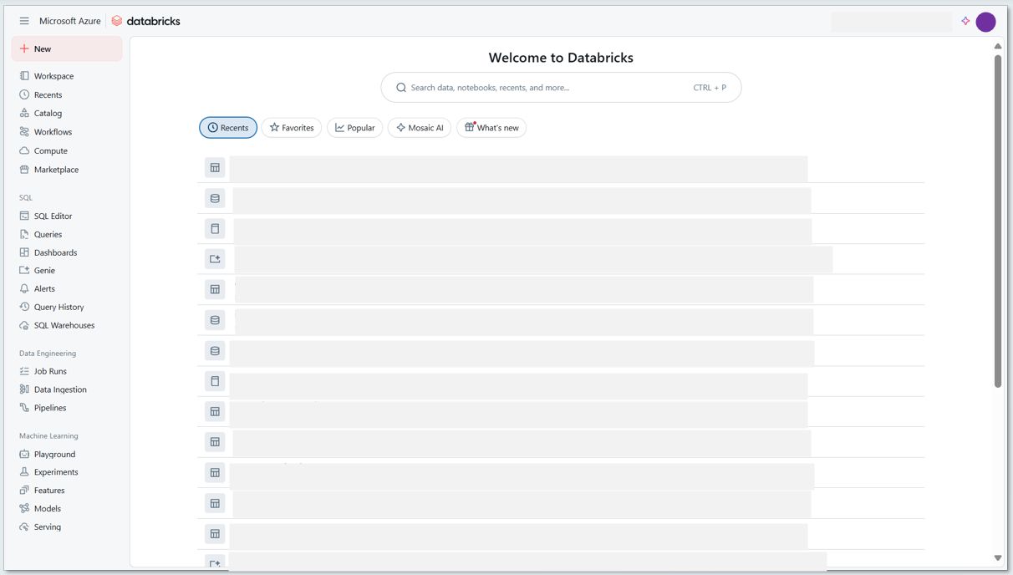Click the vertical scrollbar thumb
Viewport: 1013px width, 575px height.
click(x=998, y=221)
